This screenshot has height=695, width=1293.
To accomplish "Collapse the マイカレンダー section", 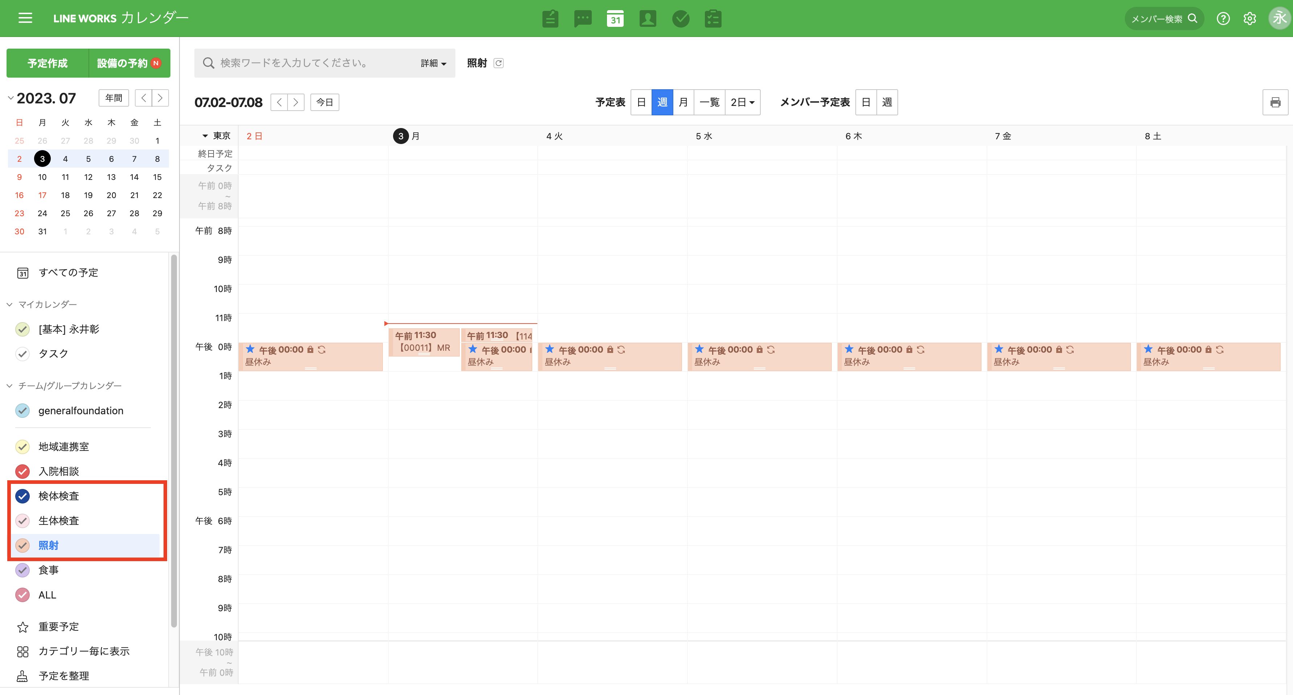I will (x=9, y=304).
